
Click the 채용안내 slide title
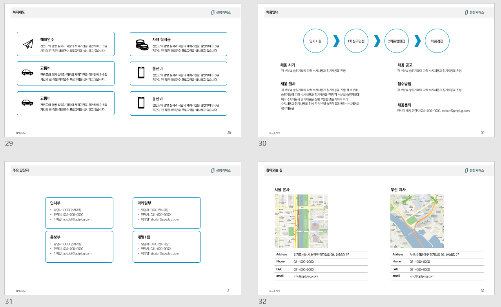[272, 13]
